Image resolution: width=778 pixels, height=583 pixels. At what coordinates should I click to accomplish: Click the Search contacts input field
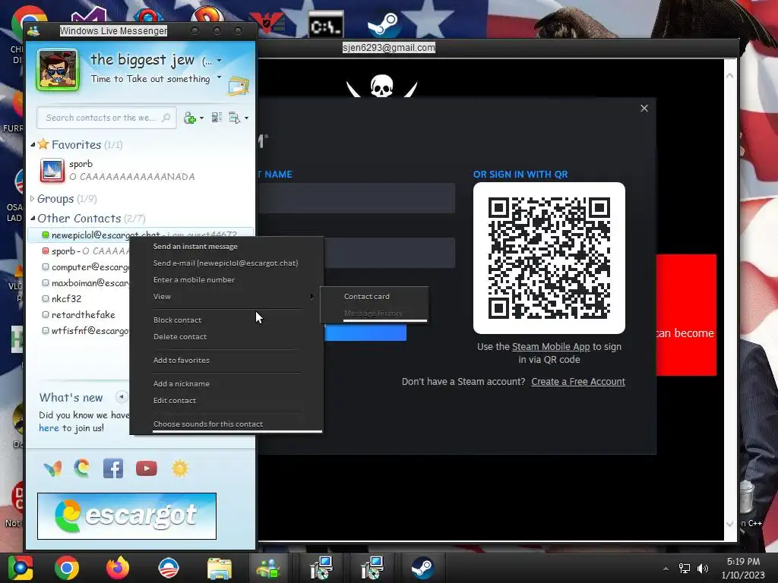point(106,118)
